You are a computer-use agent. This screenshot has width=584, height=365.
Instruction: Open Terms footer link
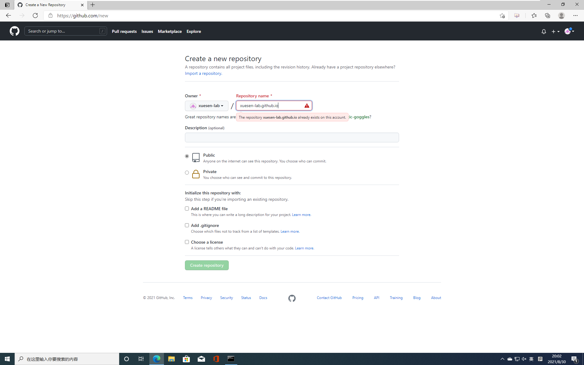pyautogui.click(x=188, y=298)
